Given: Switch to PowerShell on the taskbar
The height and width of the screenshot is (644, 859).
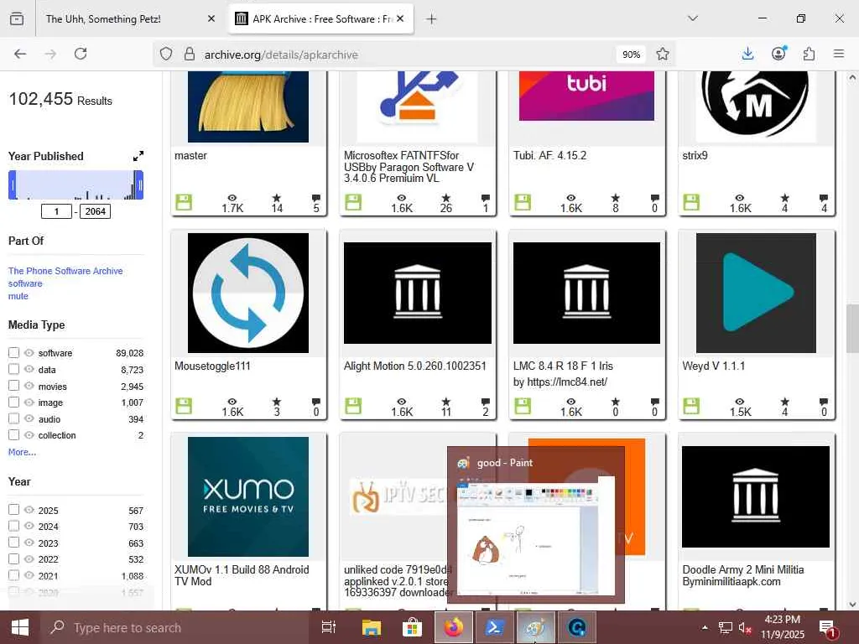Looking at the screenshot, I should pyautogui.click(x=494, y=627).
